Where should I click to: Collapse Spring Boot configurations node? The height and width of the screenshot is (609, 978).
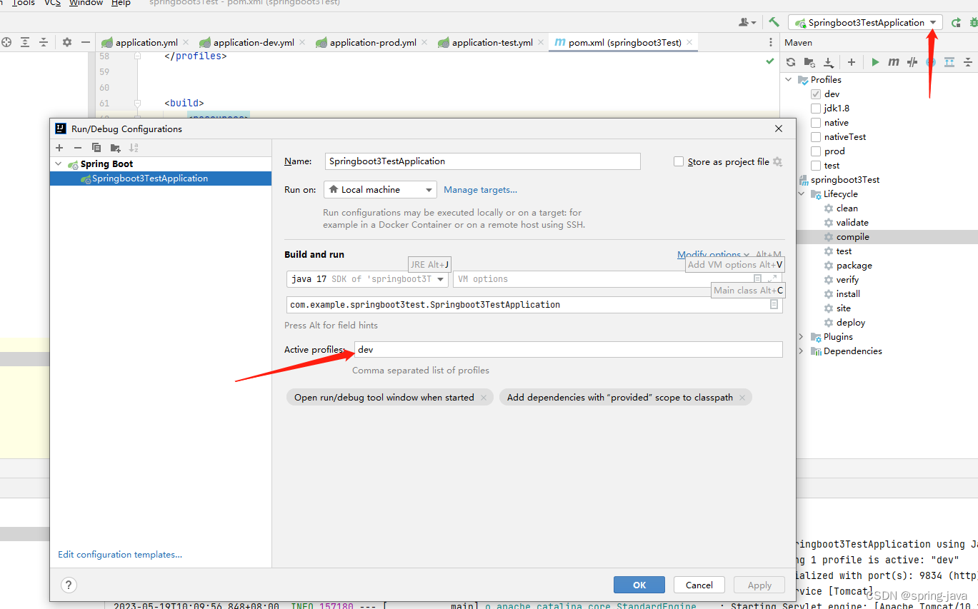[58, 163]
